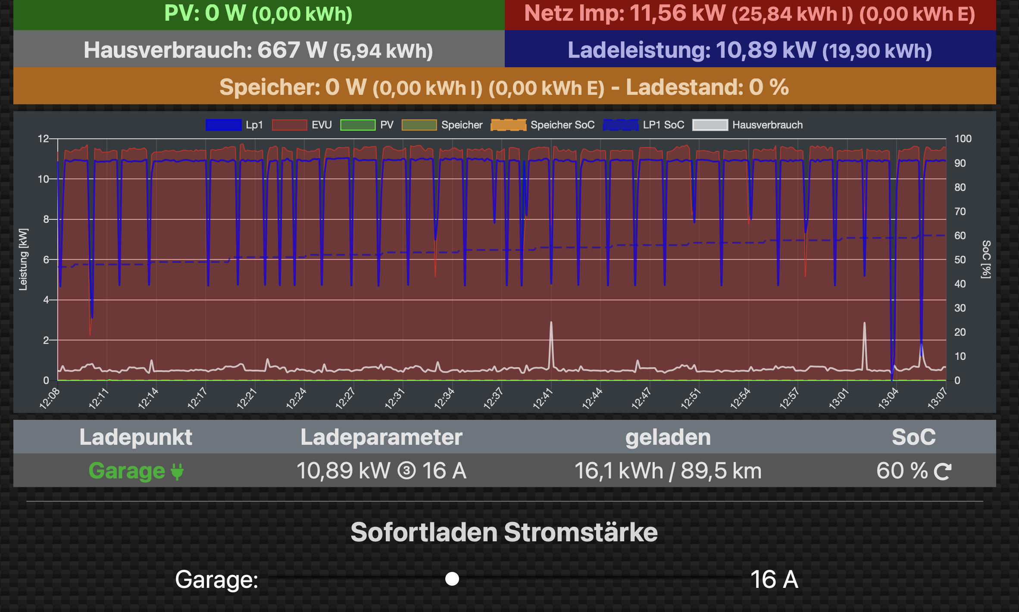Toggle Speicher SoC legend entry
The height and width of the screenshot is (612, 1019).
[x=509, y=125]
